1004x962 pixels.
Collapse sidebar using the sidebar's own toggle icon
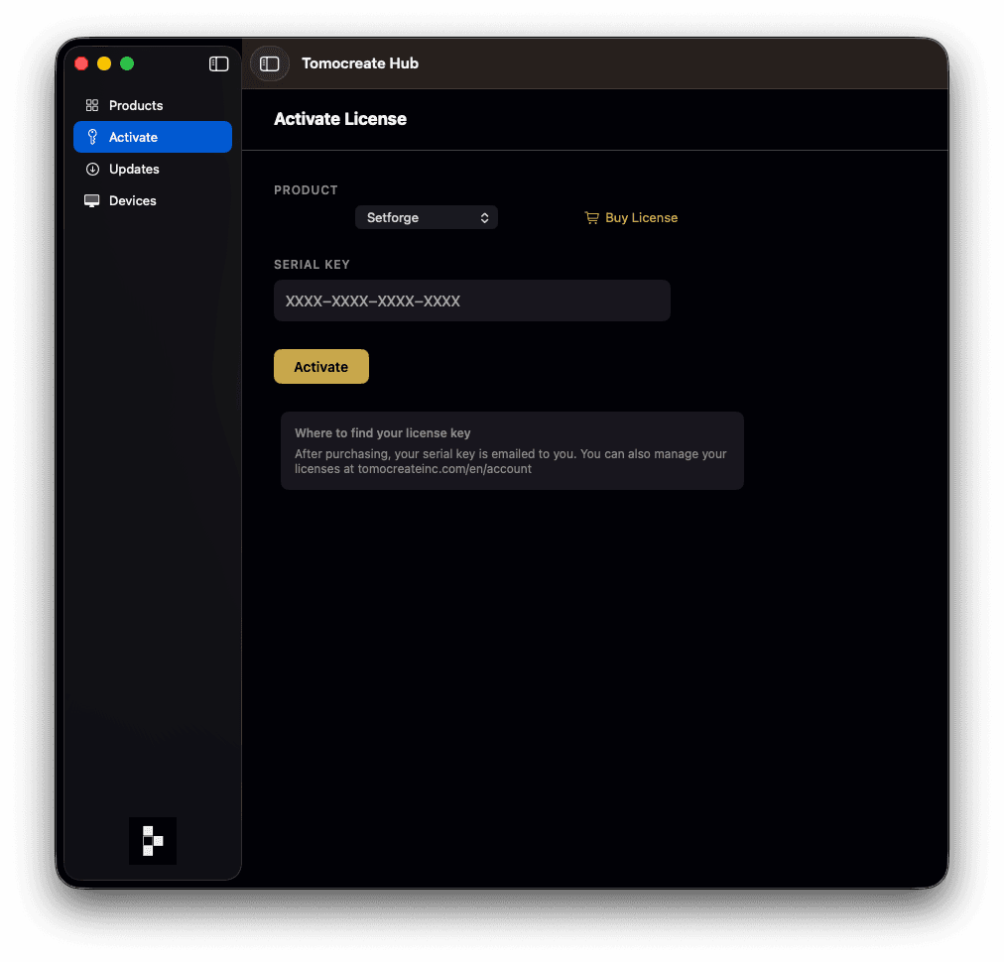pyautogui.click(x=219, y=64)
